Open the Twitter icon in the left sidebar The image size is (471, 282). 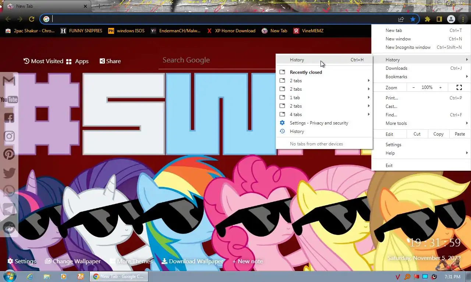pyautogui.click(x=9, y=173)
